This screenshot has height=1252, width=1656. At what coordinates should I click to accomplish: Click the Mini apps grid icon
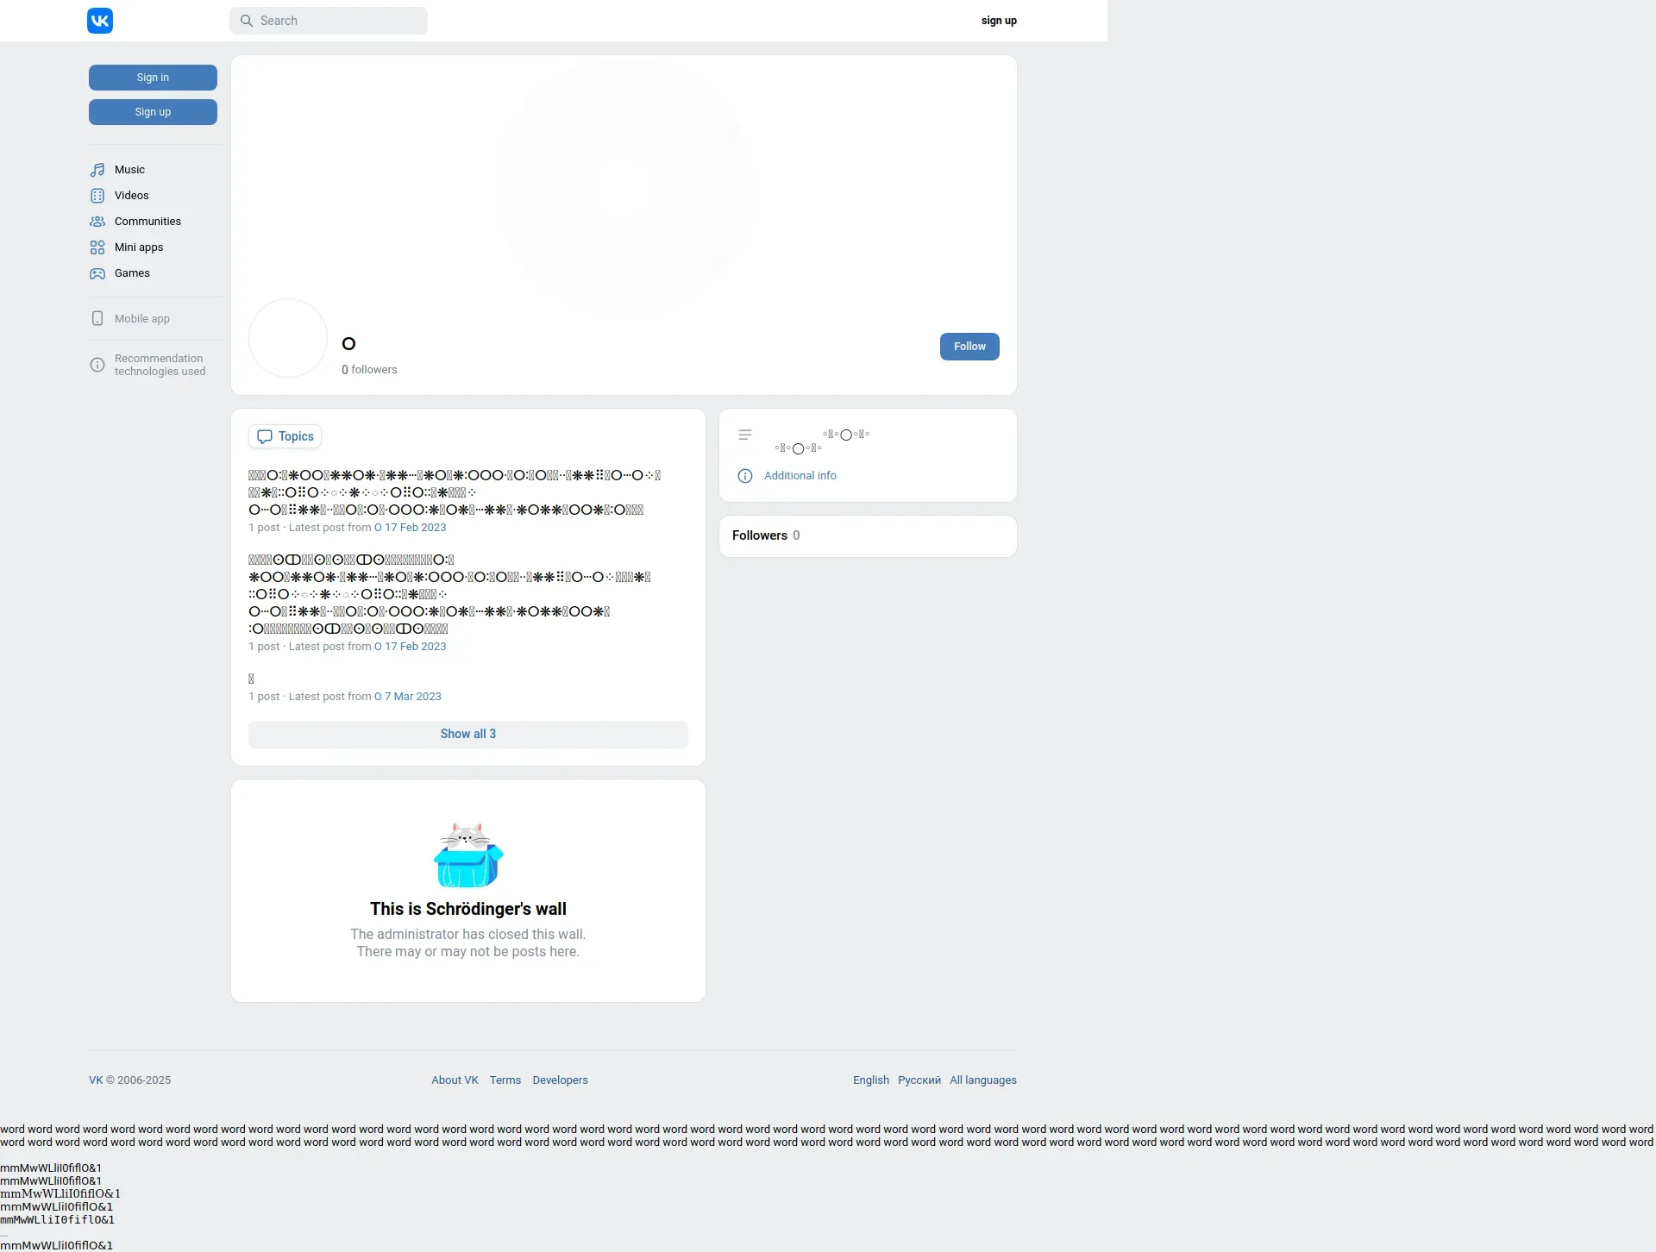pos(97,247)
